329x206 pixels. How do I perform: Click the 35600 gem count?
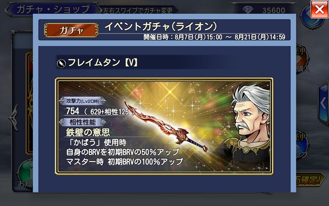(274, 10)
